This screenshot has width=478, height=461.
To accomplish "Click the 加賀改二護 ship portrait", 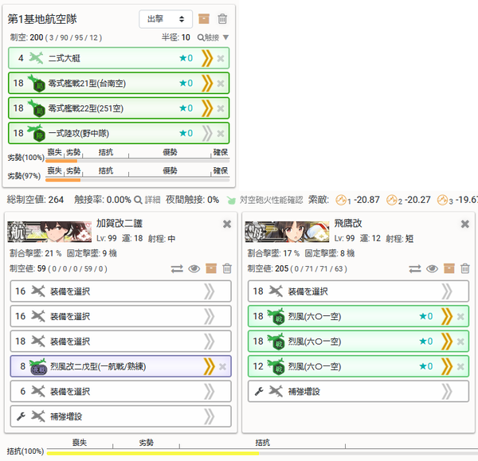I will (49, 232).
